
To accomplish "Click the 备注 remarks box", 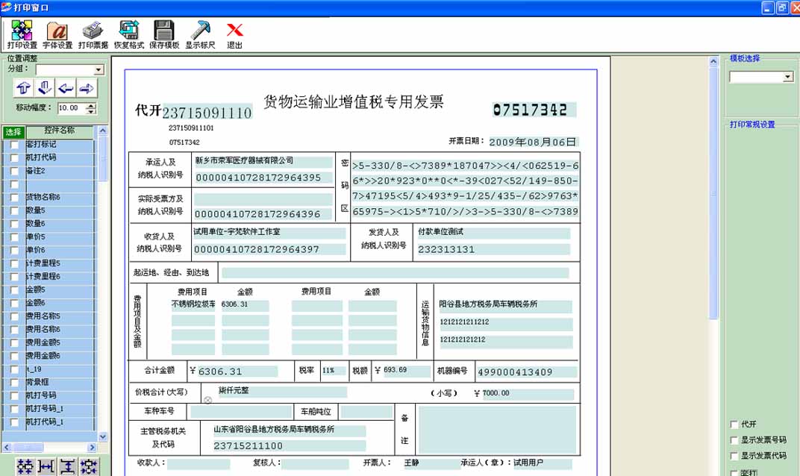I will pos(498,430).
